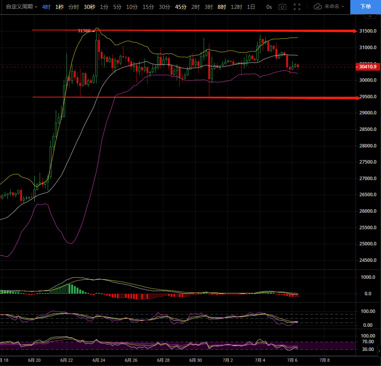The width and height of the screenshot is (381, 366).
Task: Click the 下单 order button
Action: (x=365, y=7)
